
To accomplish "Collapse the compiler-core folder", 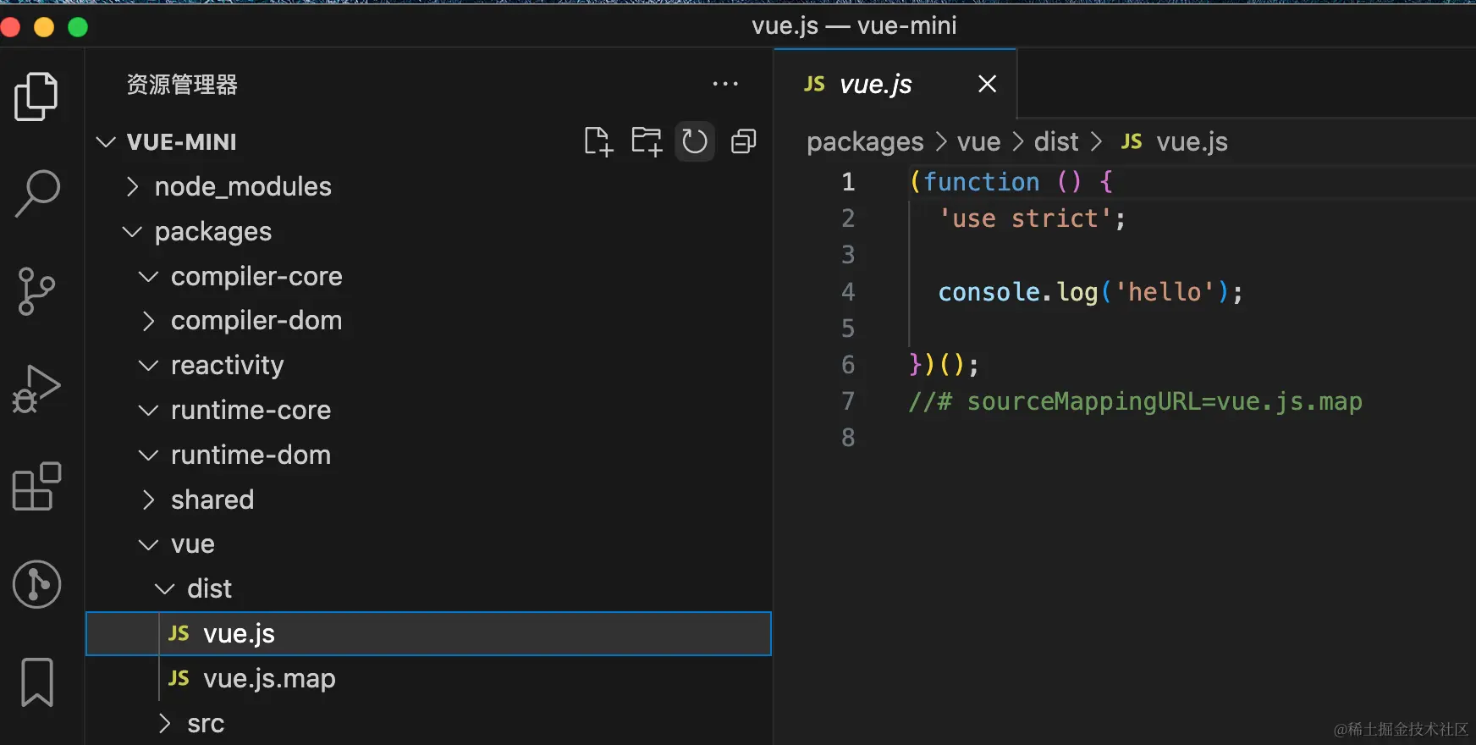I will [x=148, y=276].
